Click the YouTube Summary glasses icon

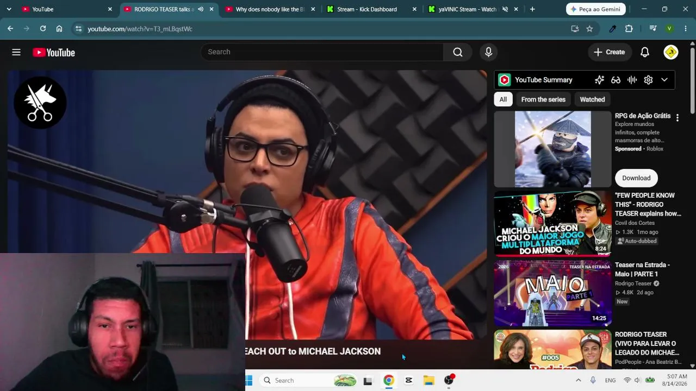[616, 80]
